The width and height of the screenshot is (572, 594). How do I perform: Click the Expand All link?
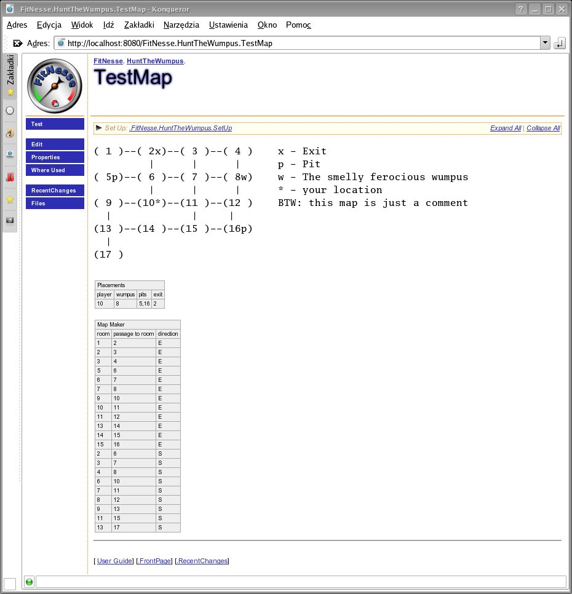(x=505, y=129)
